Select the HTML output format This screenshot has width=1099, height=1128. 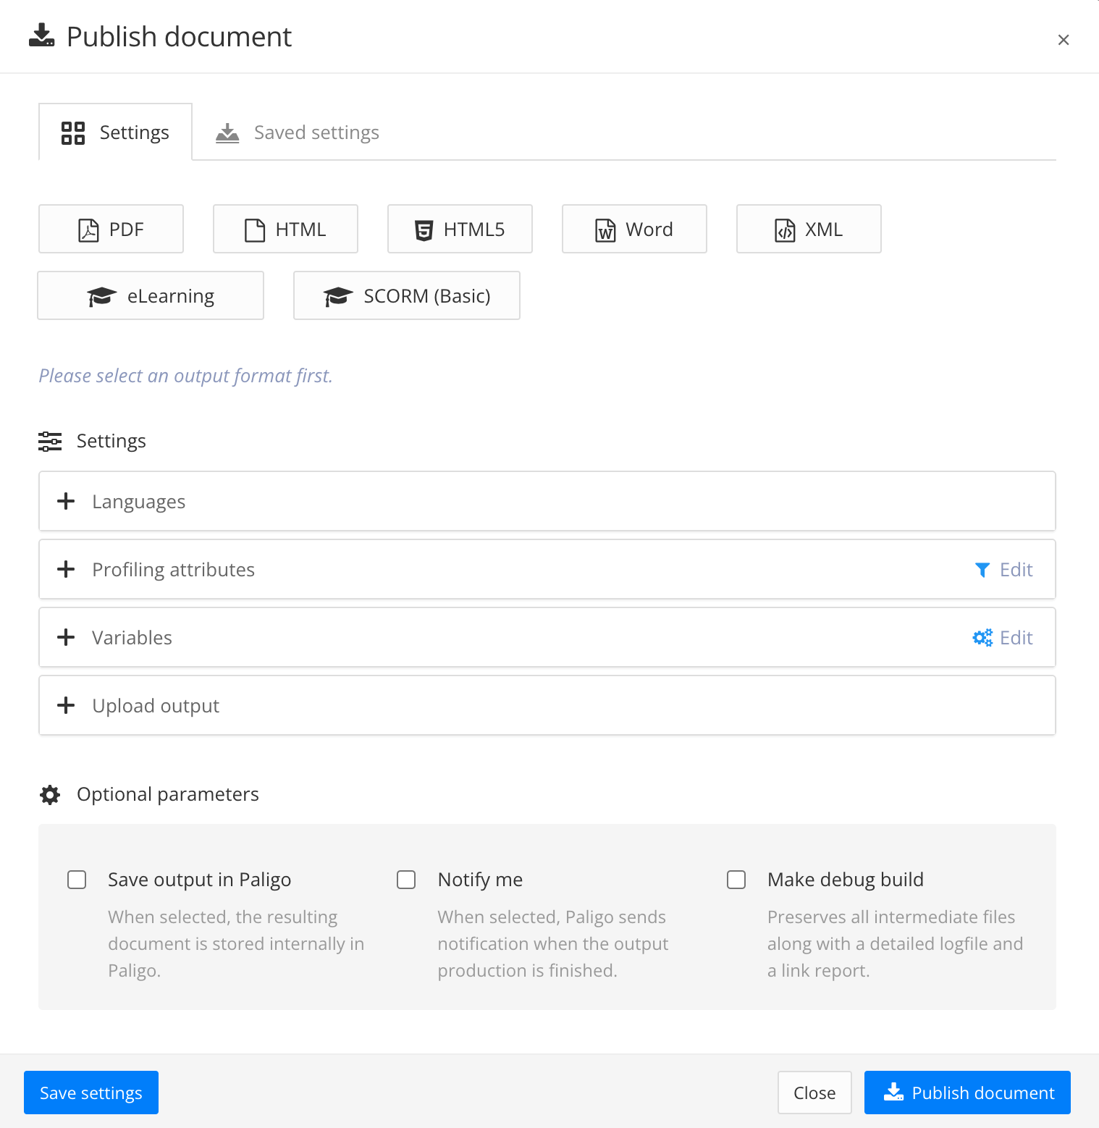285,229
